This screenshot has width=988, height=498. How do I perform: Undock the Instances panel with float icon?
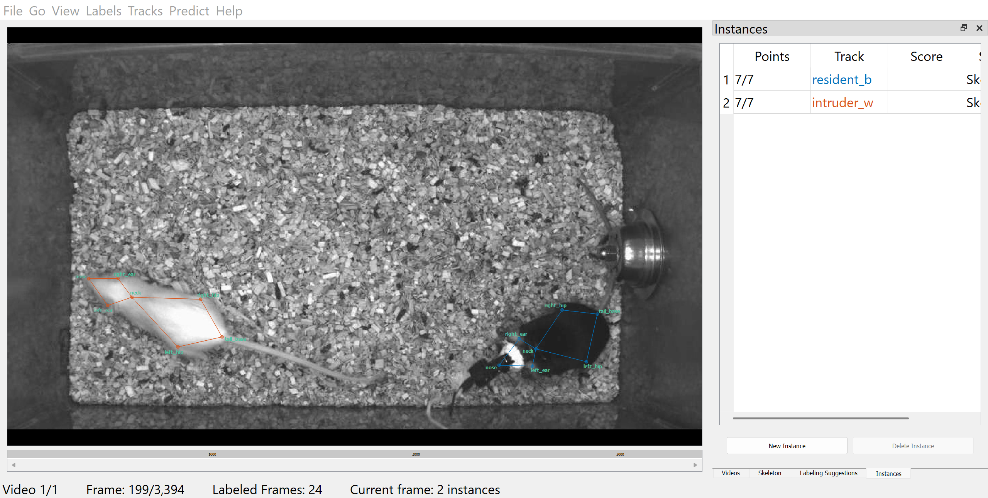[963, 28]
